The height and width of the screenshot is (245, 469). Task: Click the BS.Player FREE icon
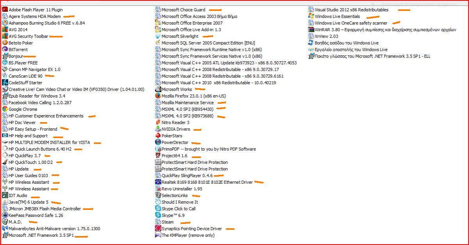tap(5, 63)
